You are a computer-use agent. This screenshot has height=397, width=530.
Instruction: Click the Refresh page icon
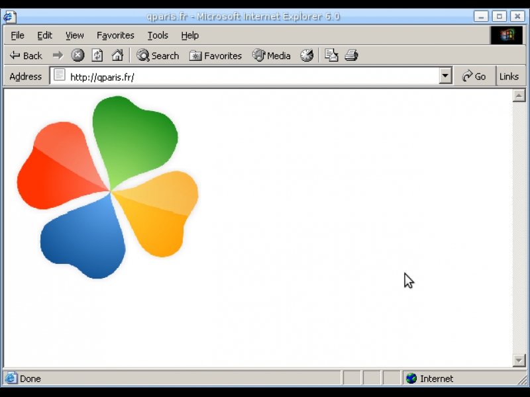tap(97, 56)
